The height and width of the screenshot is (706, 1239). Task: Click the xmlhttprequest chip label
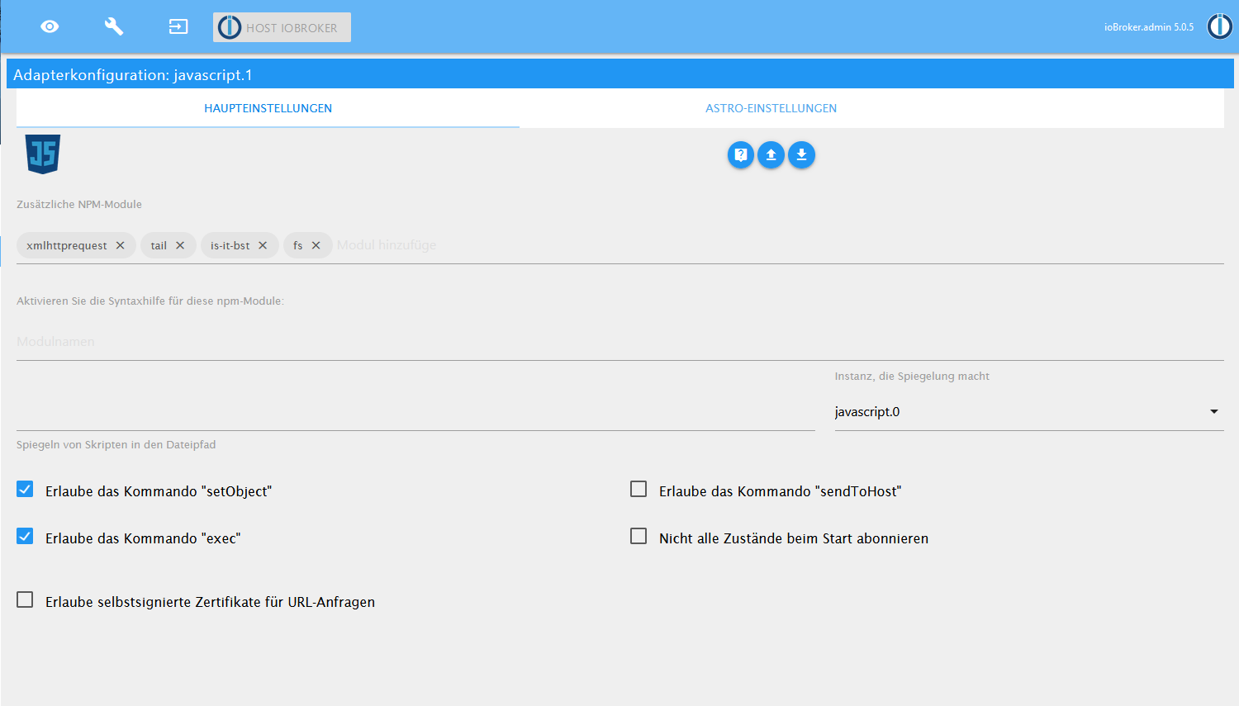[x=67, y=245]
